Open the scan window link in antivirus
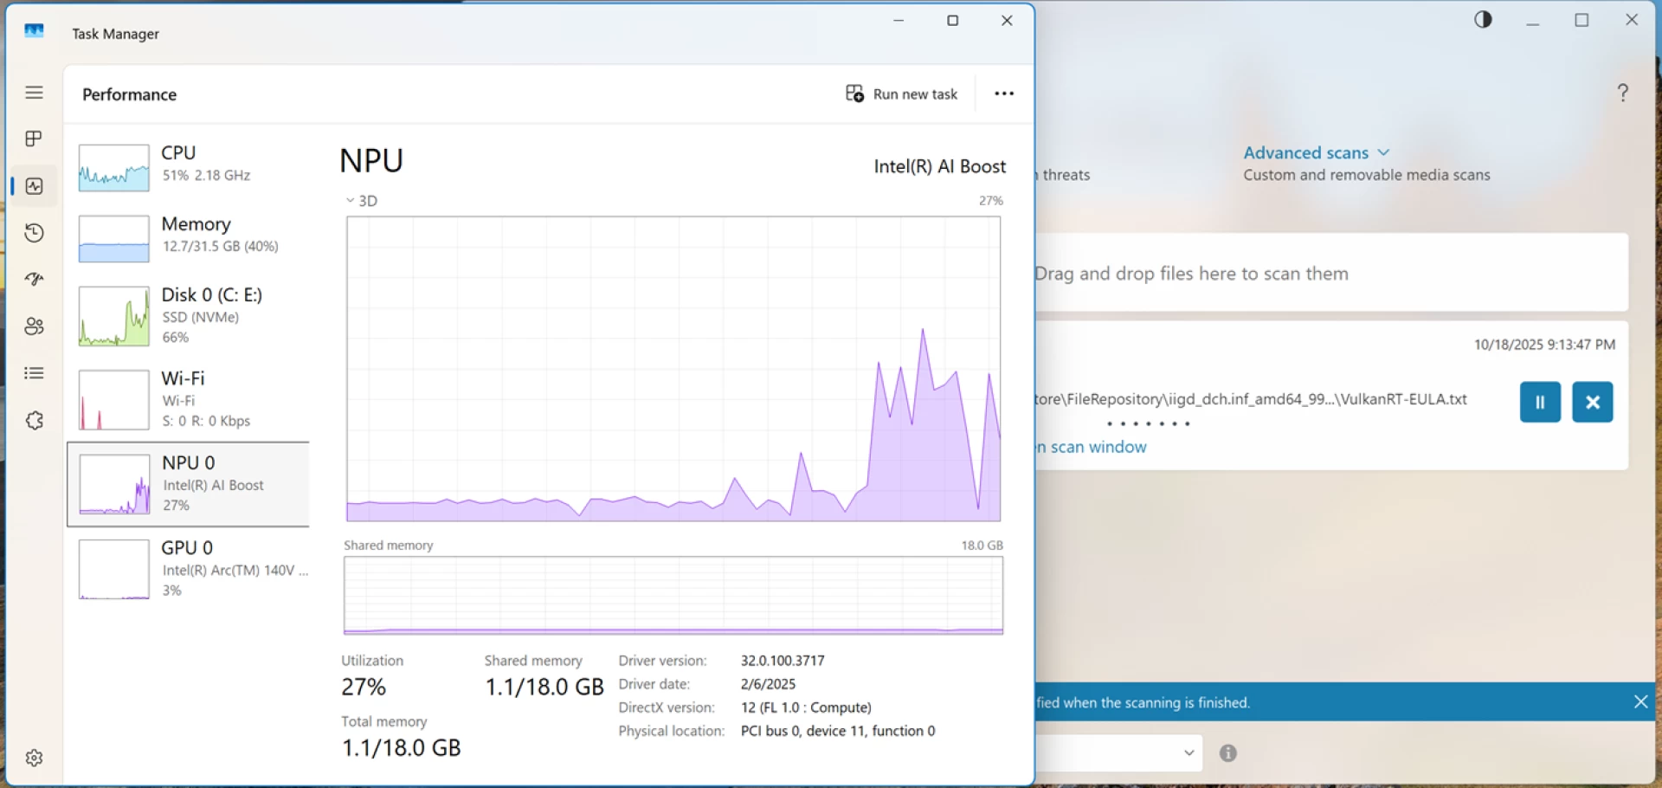The height and width of the screenshot is (788, 1662). 1092,447
